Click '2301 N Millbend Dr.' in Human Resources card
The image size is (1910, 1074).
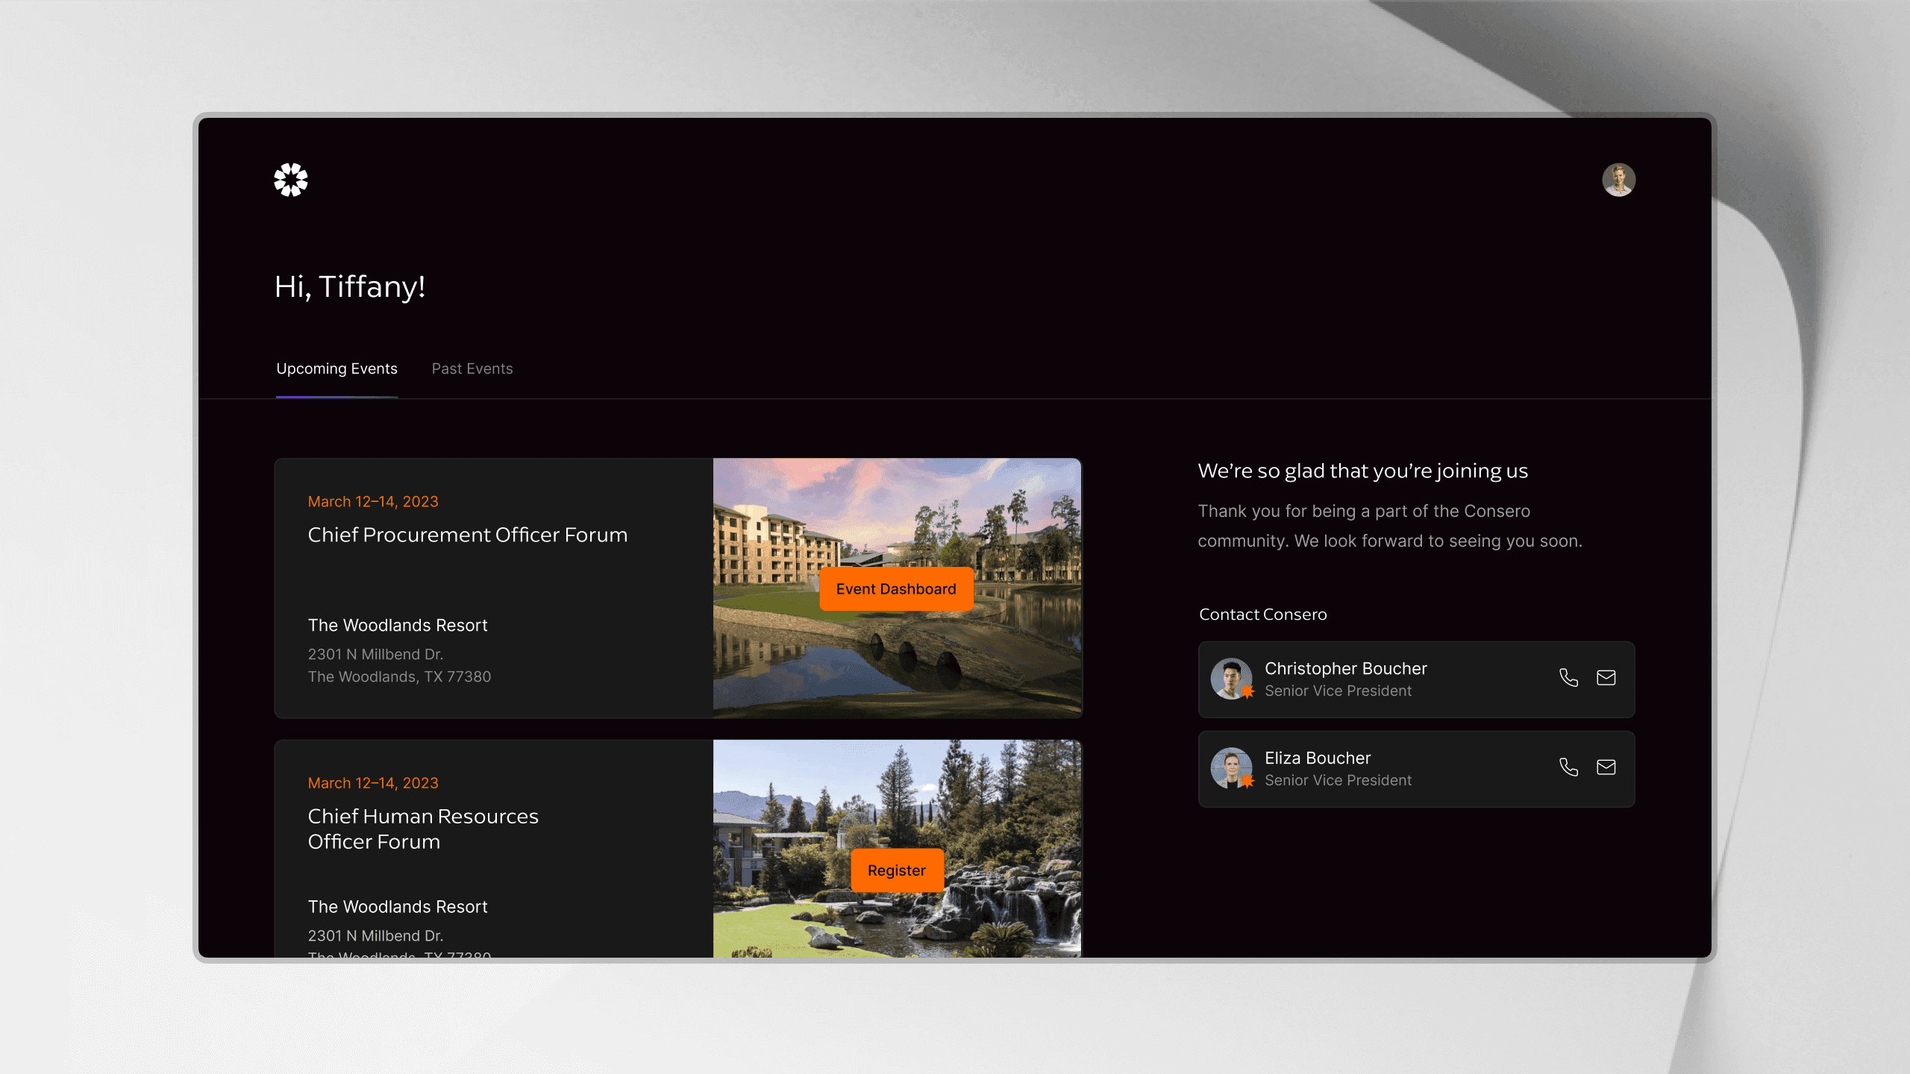375,935
